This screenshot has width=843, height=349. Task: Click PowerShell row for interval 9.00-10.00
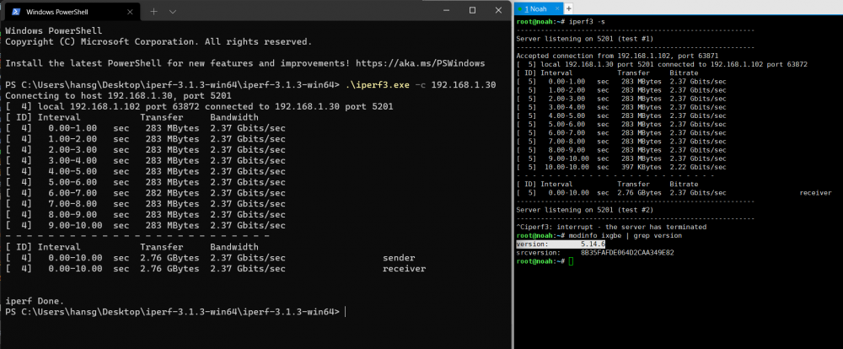tap(145, 225)
